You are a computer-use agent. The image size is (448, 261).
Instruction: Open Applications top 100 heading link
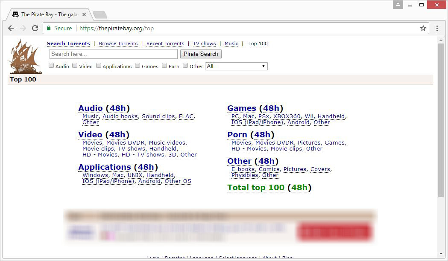105,167
